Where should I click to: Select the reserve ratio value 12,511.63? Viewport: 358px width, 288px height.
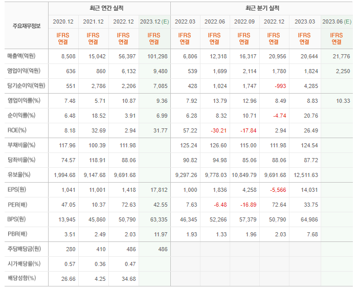tap(306, 175)
